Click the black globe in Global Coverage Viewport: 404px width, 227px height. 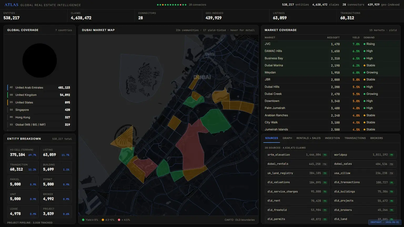(x=40, y=60)
